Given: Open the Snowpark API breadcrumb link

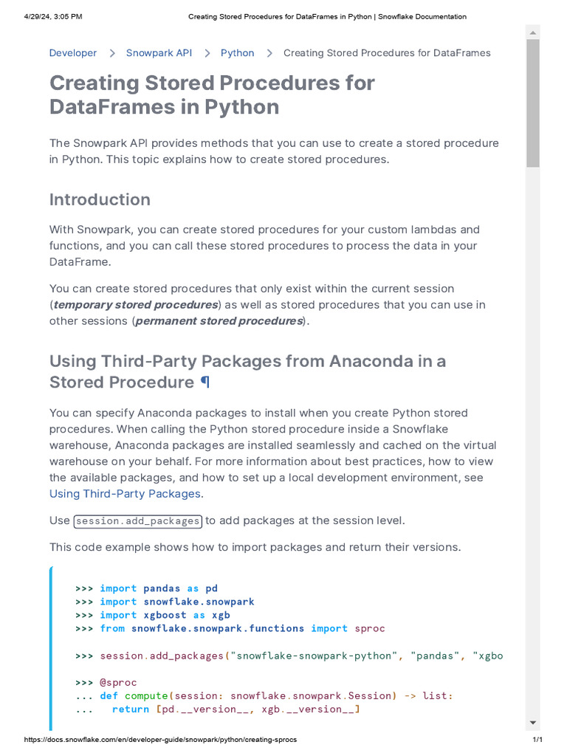Looking at the screenshot, I should click(159, 53).
